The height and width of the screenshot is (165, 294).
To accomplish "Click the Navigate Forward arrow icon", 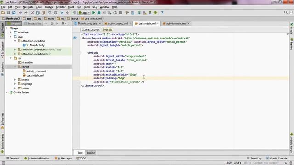I will pyautogui.click(x=68, y=13).
